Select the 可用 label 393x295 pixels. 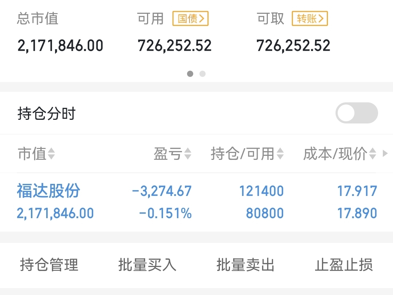pos(150,19)
